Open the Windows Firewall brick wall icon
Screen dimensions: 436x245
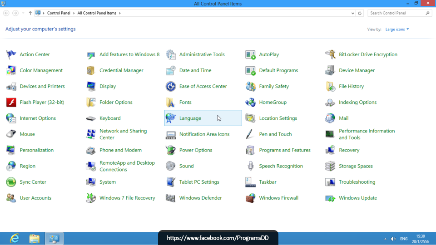[x=250, y=198]
